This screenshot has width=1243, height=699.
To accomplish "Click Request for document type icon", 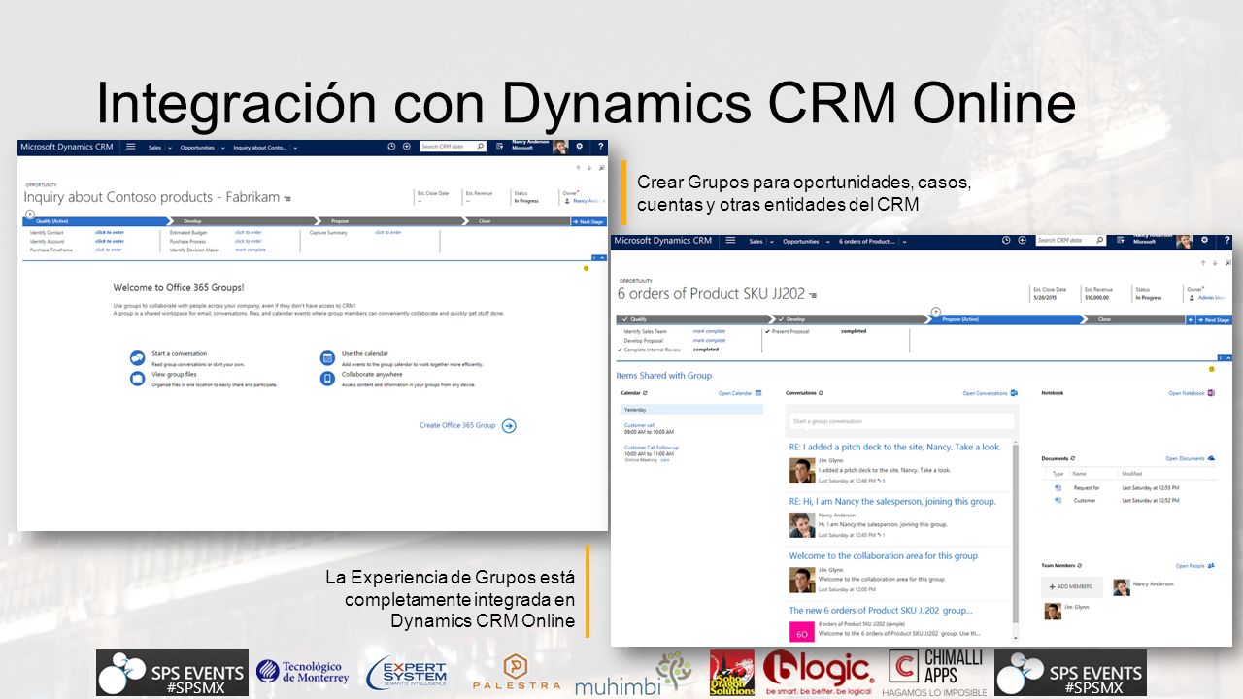I will [x=1058, y=487].
